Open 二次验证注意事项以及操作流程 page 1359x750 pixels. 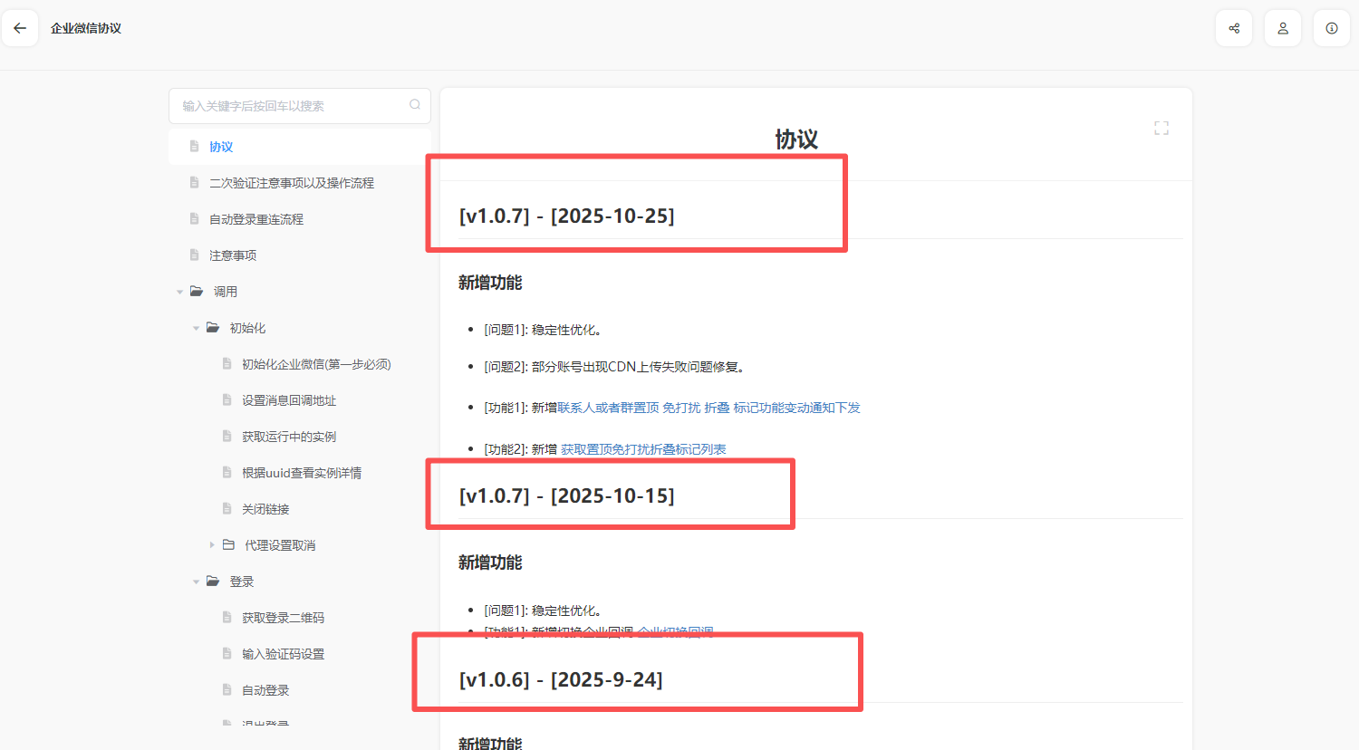[x=299, y=183]
